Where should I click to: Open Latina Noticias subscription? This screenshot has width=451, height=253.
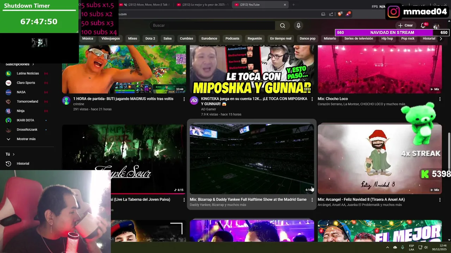[27, 73]
